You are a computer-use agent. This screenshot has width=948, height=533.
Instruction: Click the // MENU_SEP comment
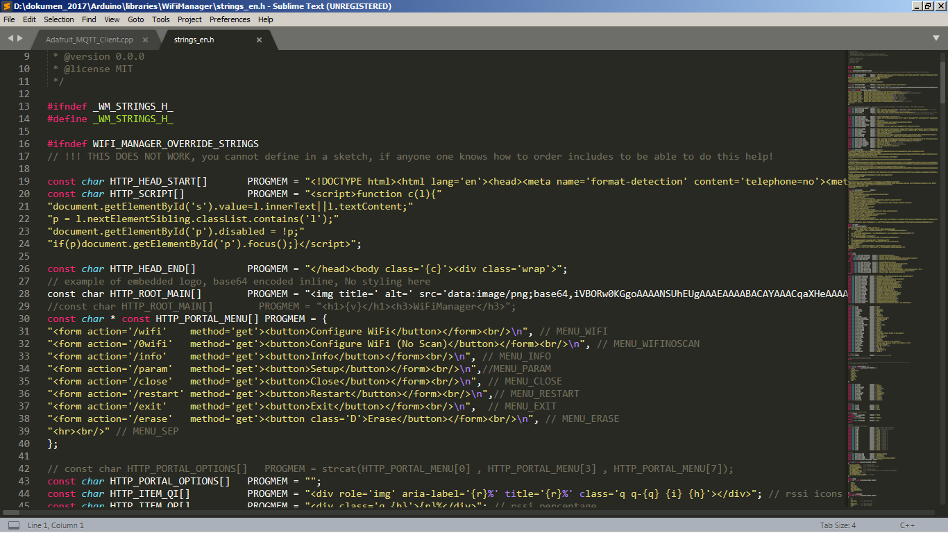(147, 431)
